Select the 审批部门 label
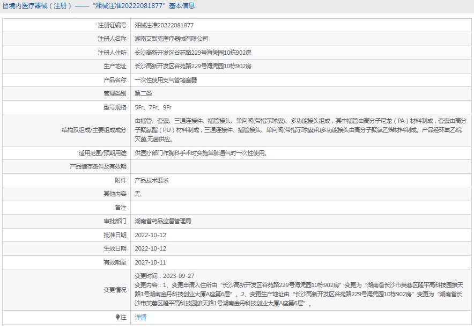 pos(115,221)
